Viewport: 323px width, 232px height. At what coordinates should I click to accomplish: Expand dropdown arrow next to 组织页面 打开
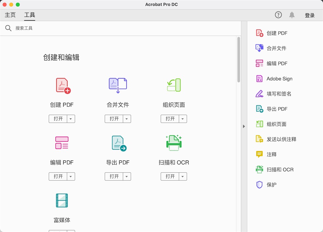coord(183,119)
